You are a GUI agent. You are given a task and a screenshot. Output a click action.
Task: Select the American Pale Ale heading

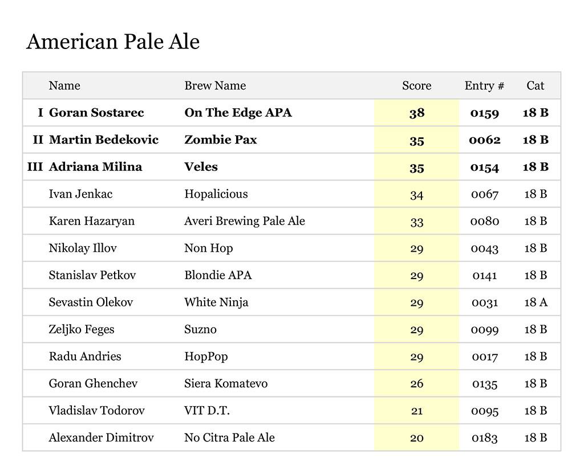(113, 42)
